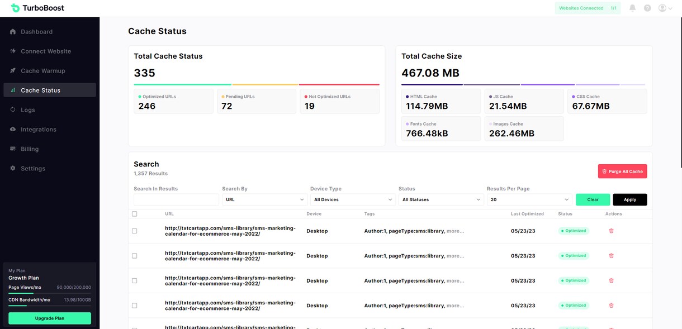Delete the third table row via trash icon

pyautogui.click(x=611, y=280)
